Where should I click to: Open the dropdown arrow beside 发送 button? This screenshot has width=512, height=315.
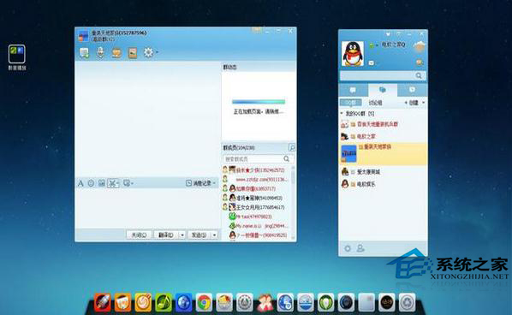215,235
